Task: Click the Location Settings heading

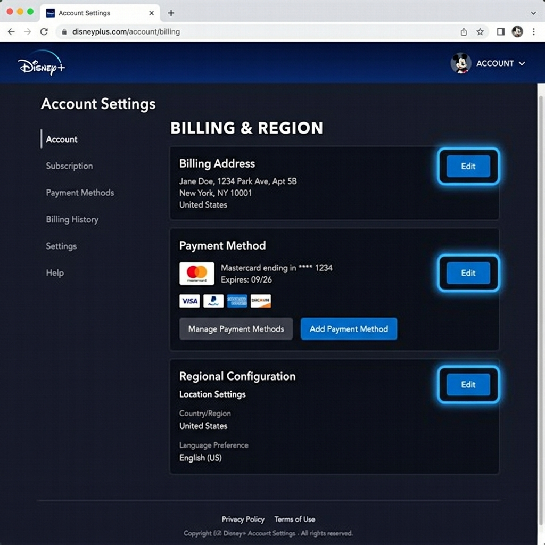Action: pyautogui.click(x=212, y=394)
